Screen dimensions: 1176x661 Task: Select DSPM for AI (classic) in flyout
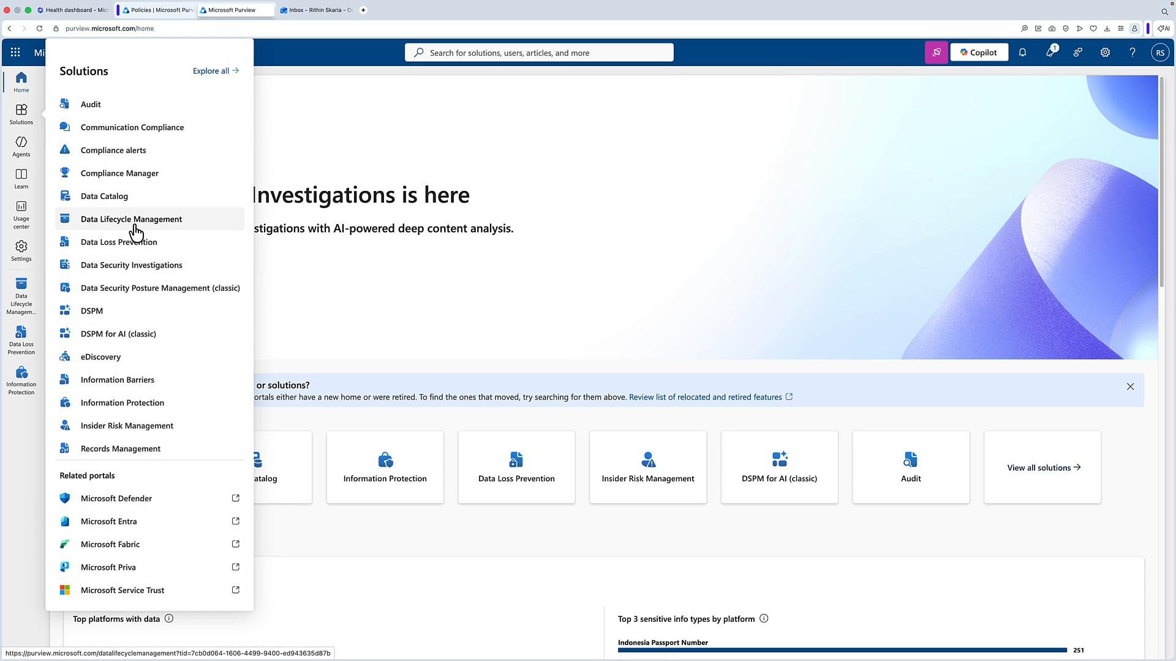pos(149,334)
